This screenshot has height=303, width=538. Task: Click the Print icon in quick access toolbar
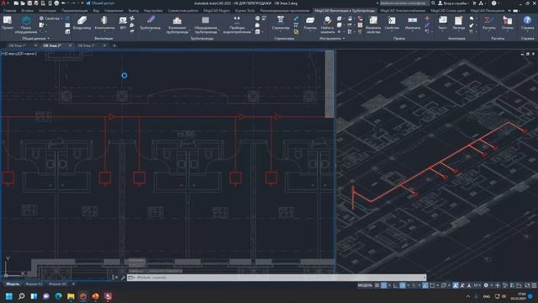[x=56, y=3]
